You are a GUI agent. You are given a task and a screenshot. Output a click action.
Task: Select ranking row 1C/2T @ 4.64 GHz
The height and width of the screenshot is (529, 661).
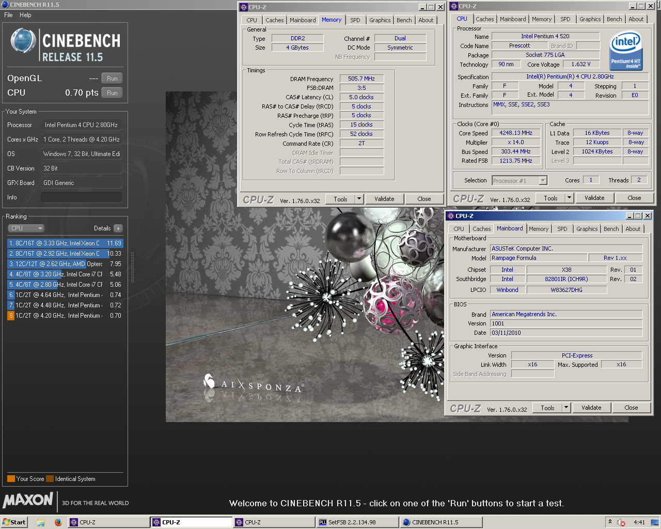(x=65, y=295)
